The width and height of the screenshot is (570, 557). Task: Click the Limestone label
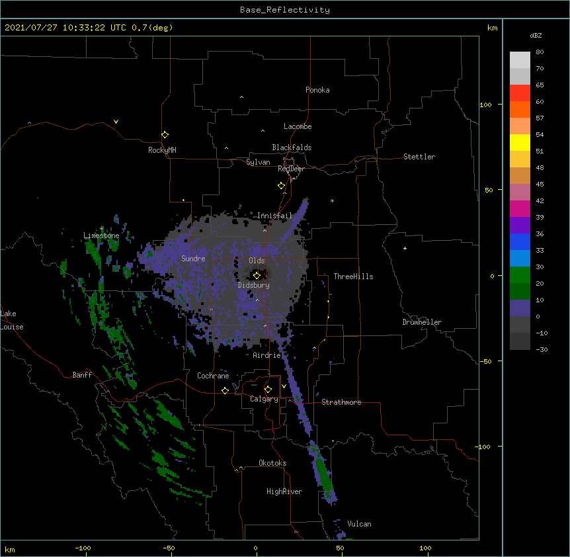click(101, 236)
